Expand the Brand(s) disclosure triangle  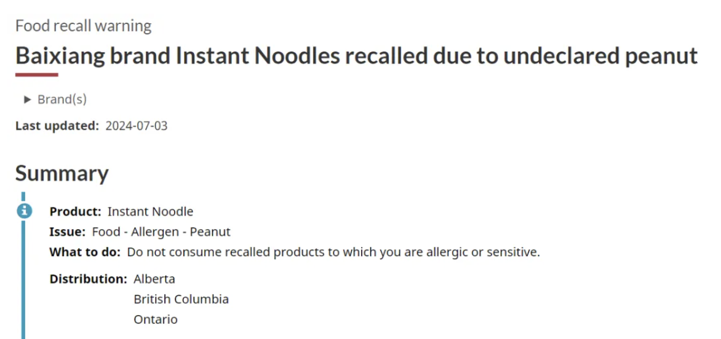(28, 99)
